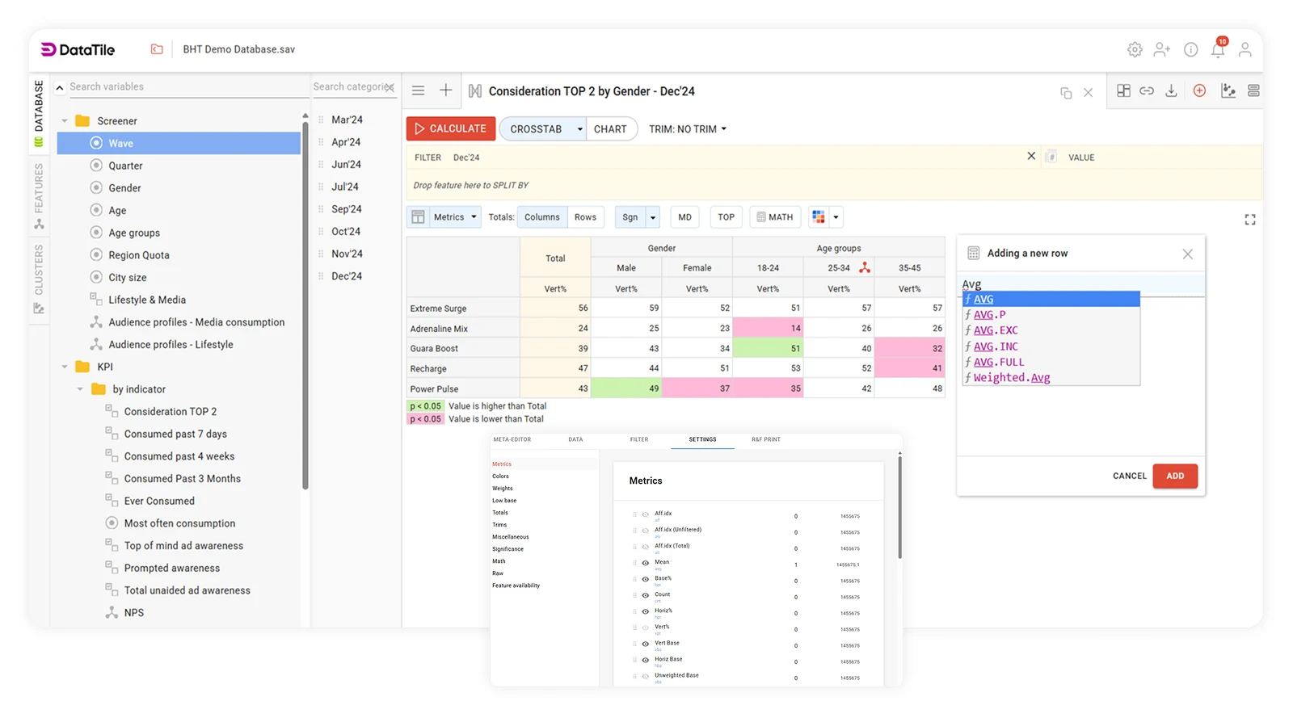The height and width of the screenshot is (722, 1293).
Task: Open the hamburger menu beside the tab
Action: point(418,90)
